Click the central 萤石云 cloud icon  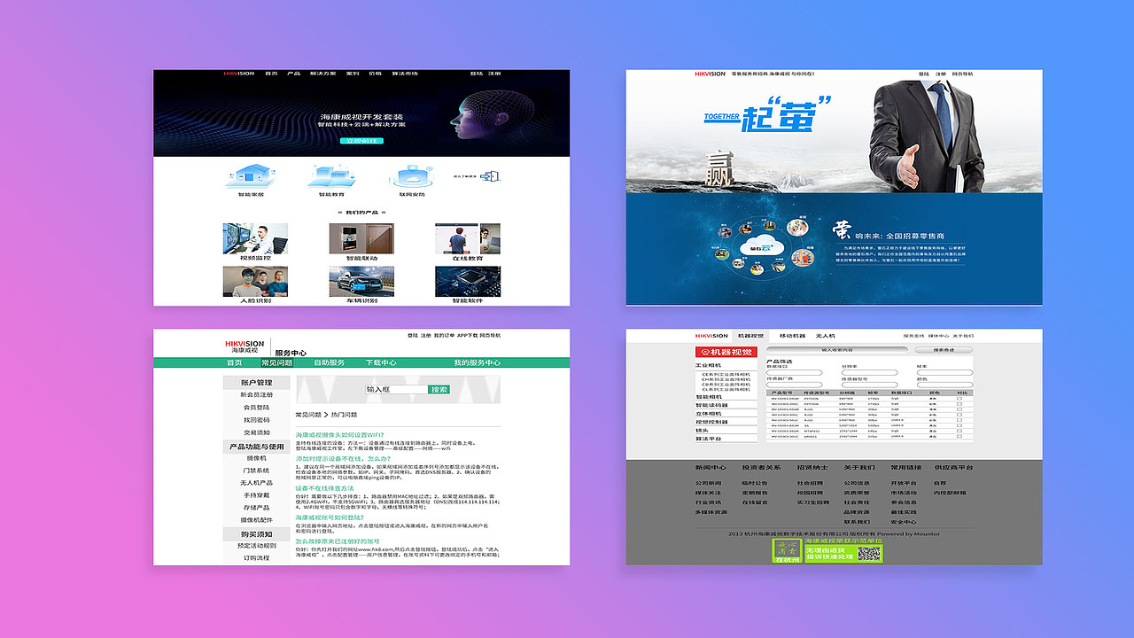click(x=762, y=245)
